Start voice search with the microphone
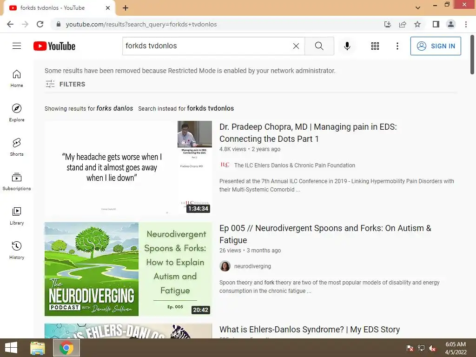The width and height of the screenshot is (476, 357). [347, 46]
